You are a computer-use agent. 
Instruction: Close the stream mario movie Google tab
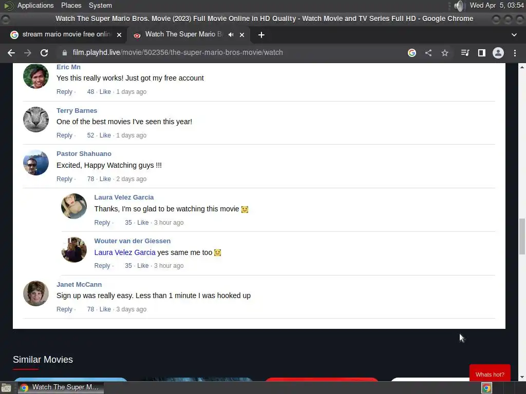pos(119,34)
